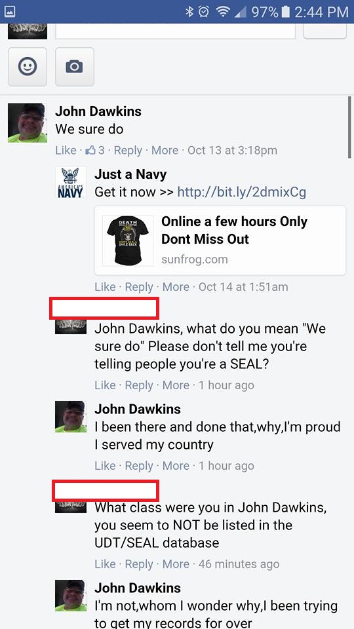Tap the alarm clock status icon
The width and height of the screenshot is (354, 629).
pos(204,12)
